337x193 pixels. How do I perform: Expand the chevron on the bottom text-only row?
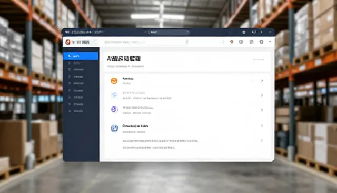pyautogui.click(x=262, y=141)
